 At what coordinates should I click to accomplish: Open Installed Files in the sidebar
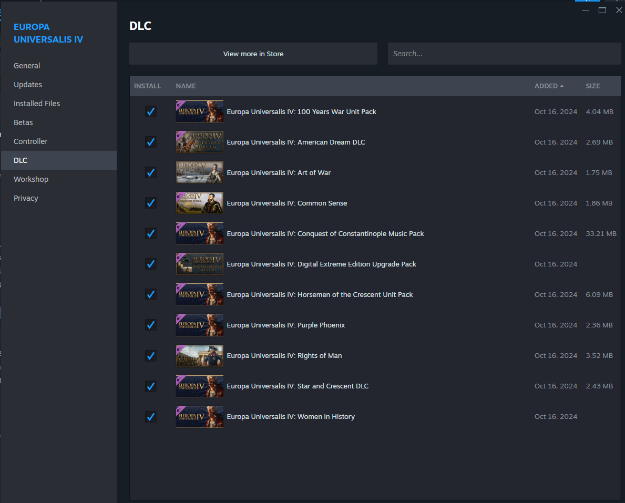coord(37,104)
